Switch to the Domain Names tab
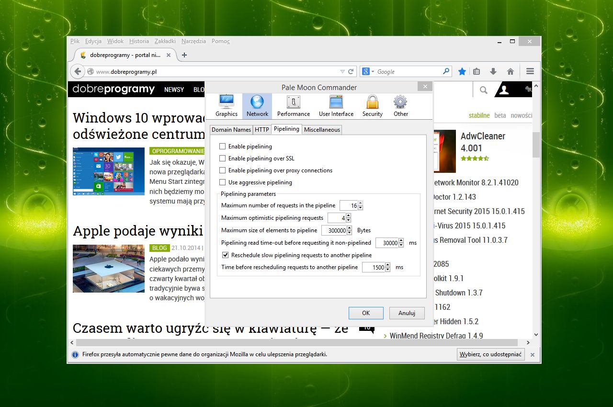 click(x=231, y=130)
